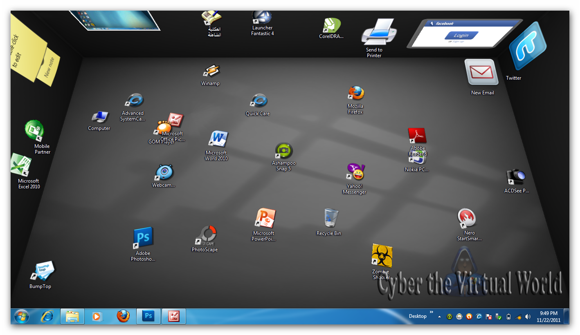Launch Internet Explorer from the taskbar
Image resolution: width=580 pixels, height=335 pixels.
[47, 316]
